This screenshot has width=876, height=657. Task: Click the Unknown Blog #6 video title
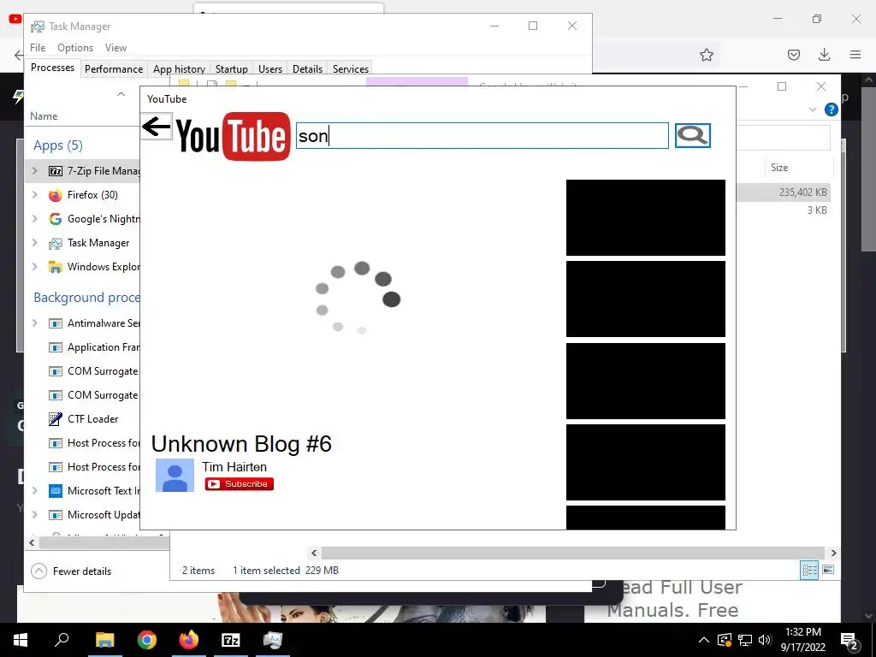point(241,444)
